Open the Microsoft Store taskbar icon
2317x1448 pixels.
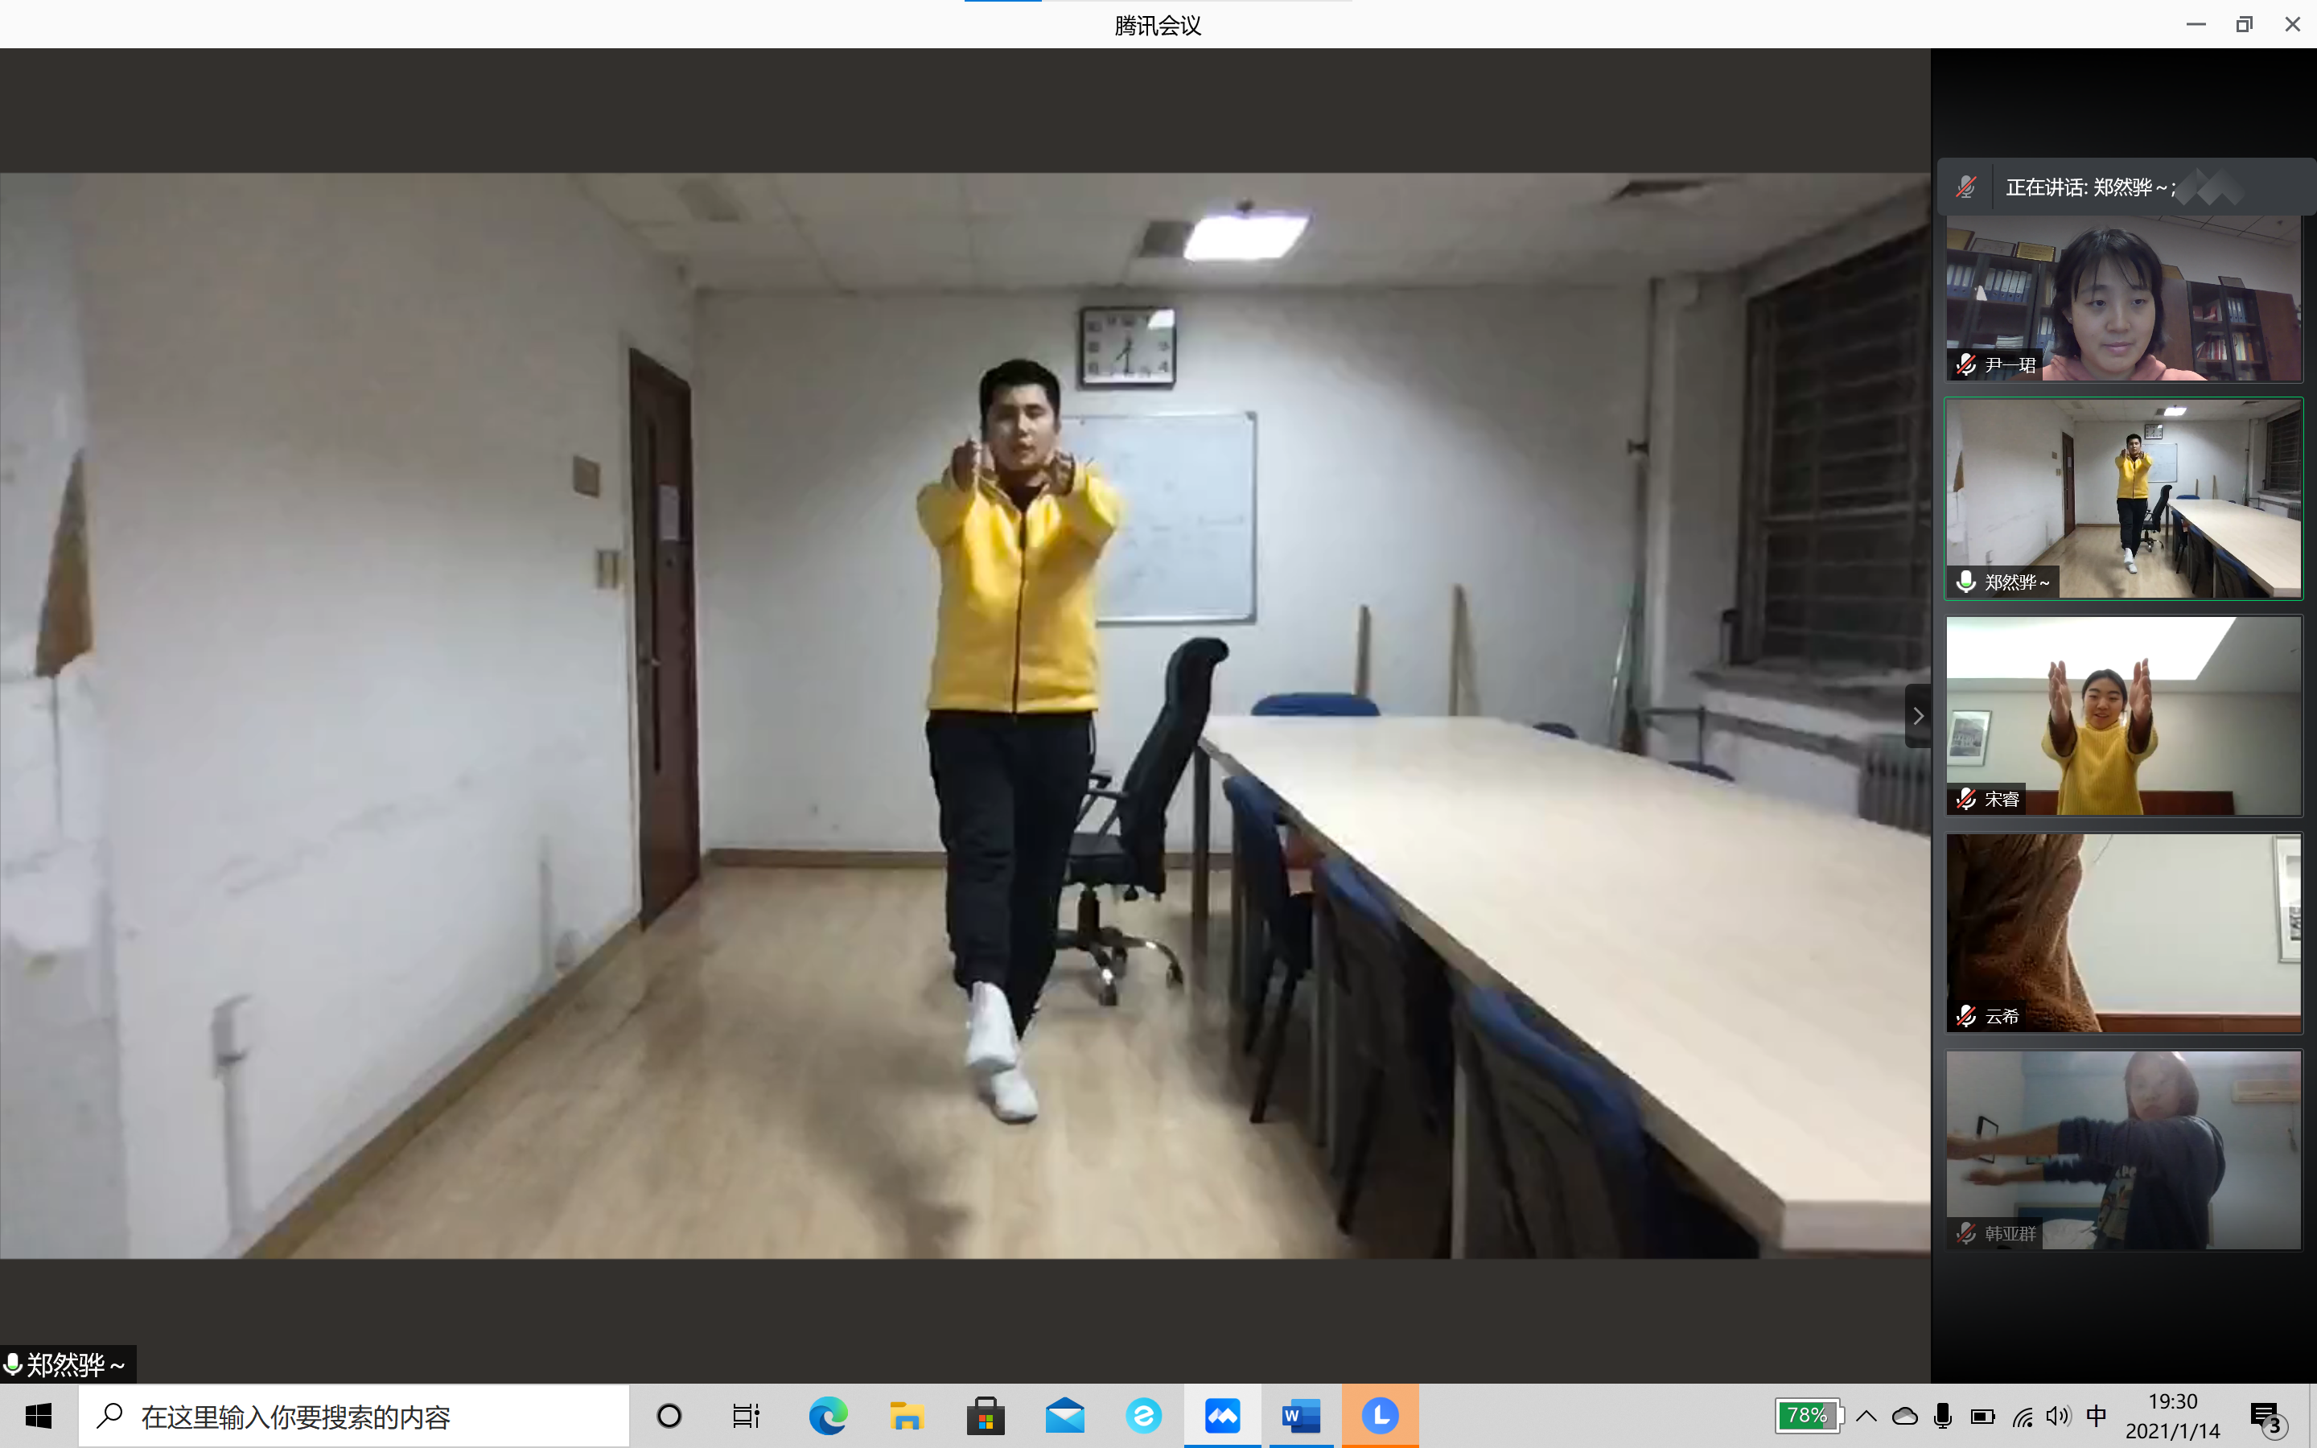coord(986,1416)
